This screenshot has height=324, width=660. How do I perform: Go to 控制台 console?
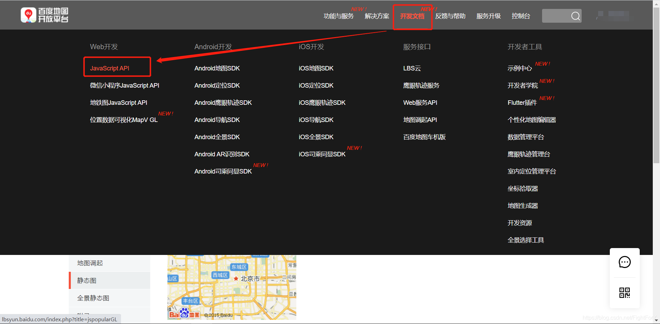(521, 16)
